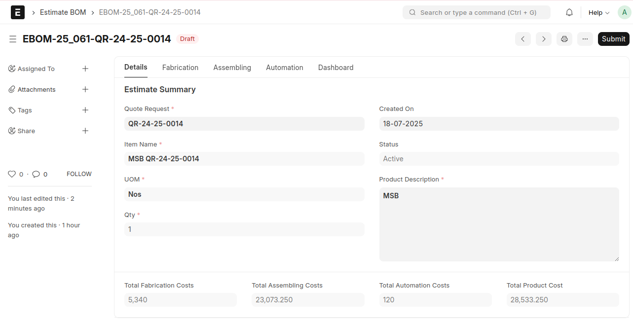Open the Help dropdown menu

point(598,12)
